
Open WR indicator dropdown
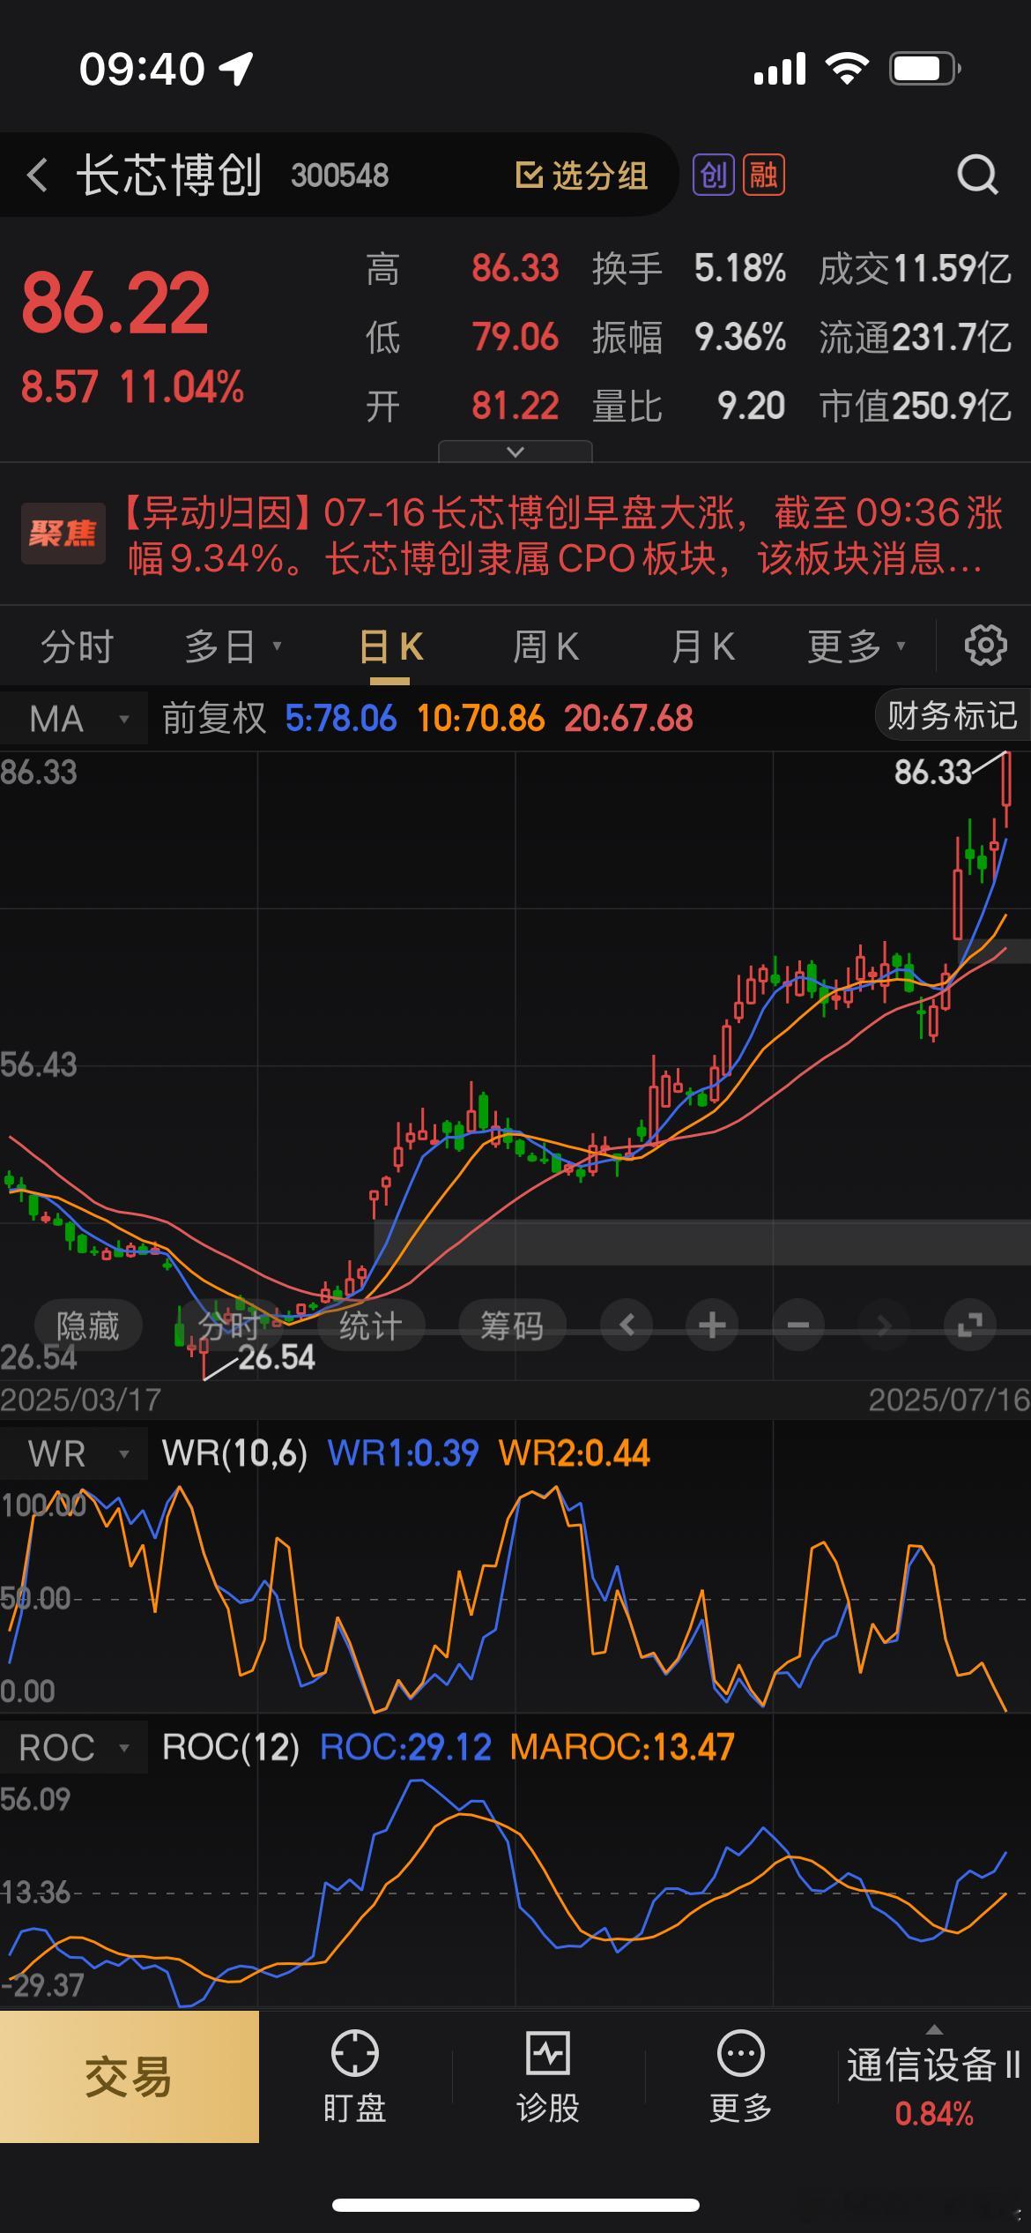(74, 1453)
